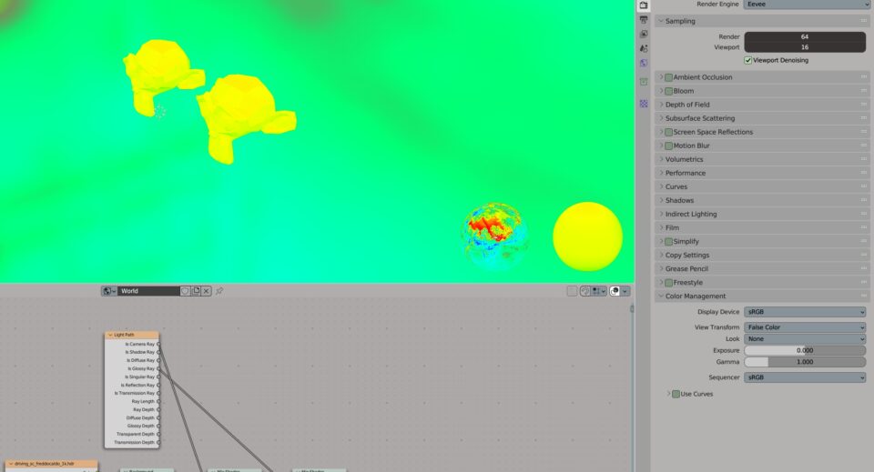Open the View Transform dropdown
Screen dimensions: 874x472
pos(805,327)
